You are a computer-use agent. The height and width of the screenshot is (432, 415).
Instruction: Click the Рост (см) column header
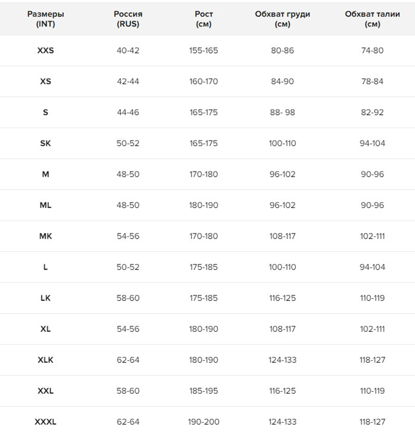204,19
